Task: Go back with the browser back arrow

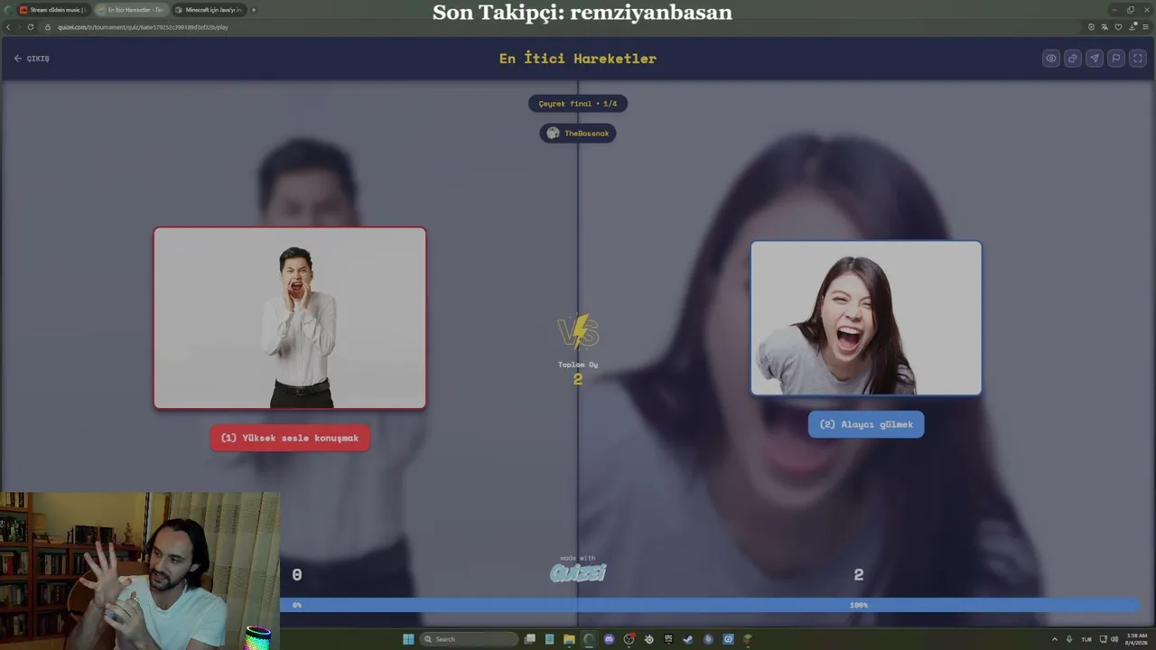Action: (8, 27)
